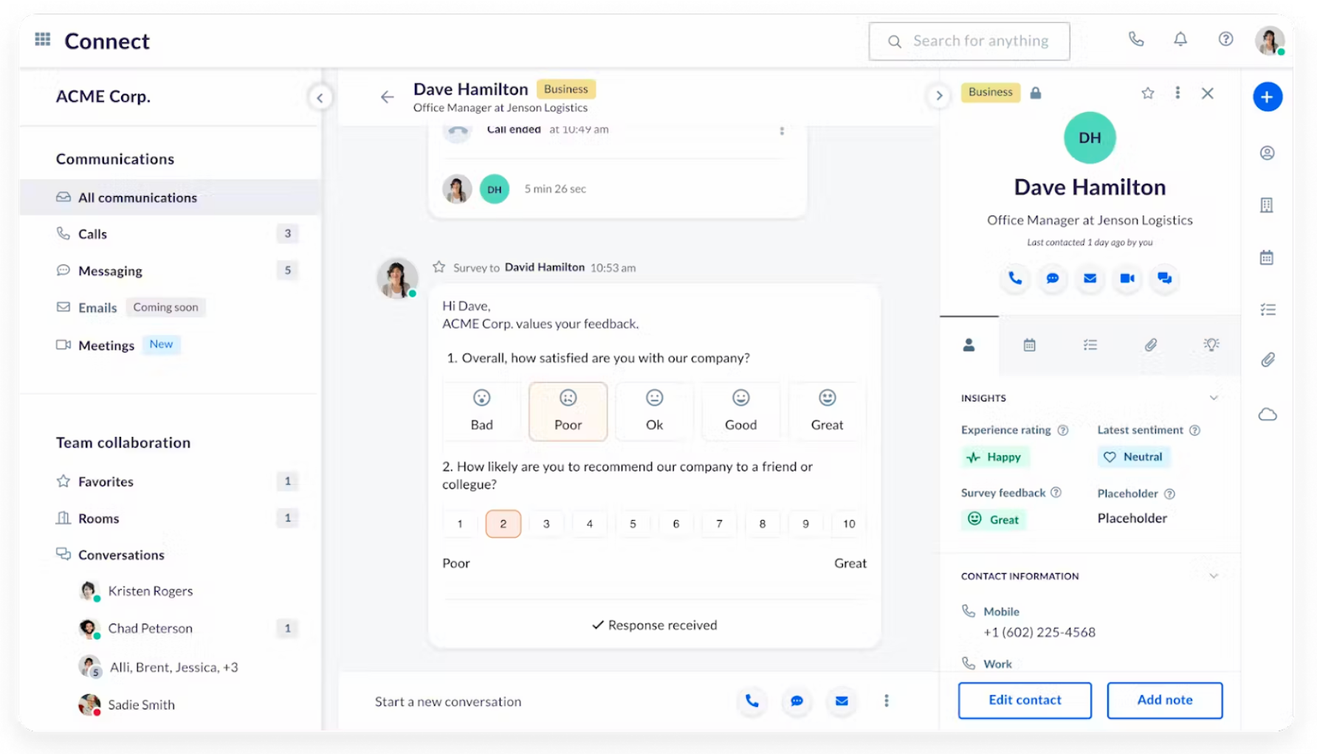Viewport: 1317px width, 754px height.
Task: Open the notifications bell
Action: coord(1180,40)
